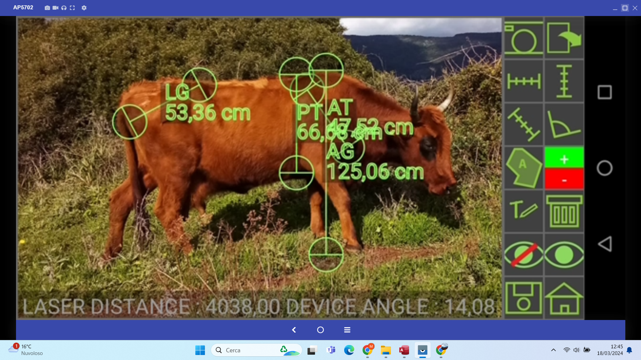Screen dimensions: 641x360
Task: Choose the area polygon tool
Action: click(523, 168)
